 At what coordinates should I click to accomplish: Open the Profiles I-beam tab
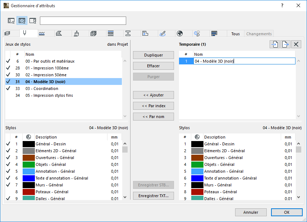pos(128,33)
